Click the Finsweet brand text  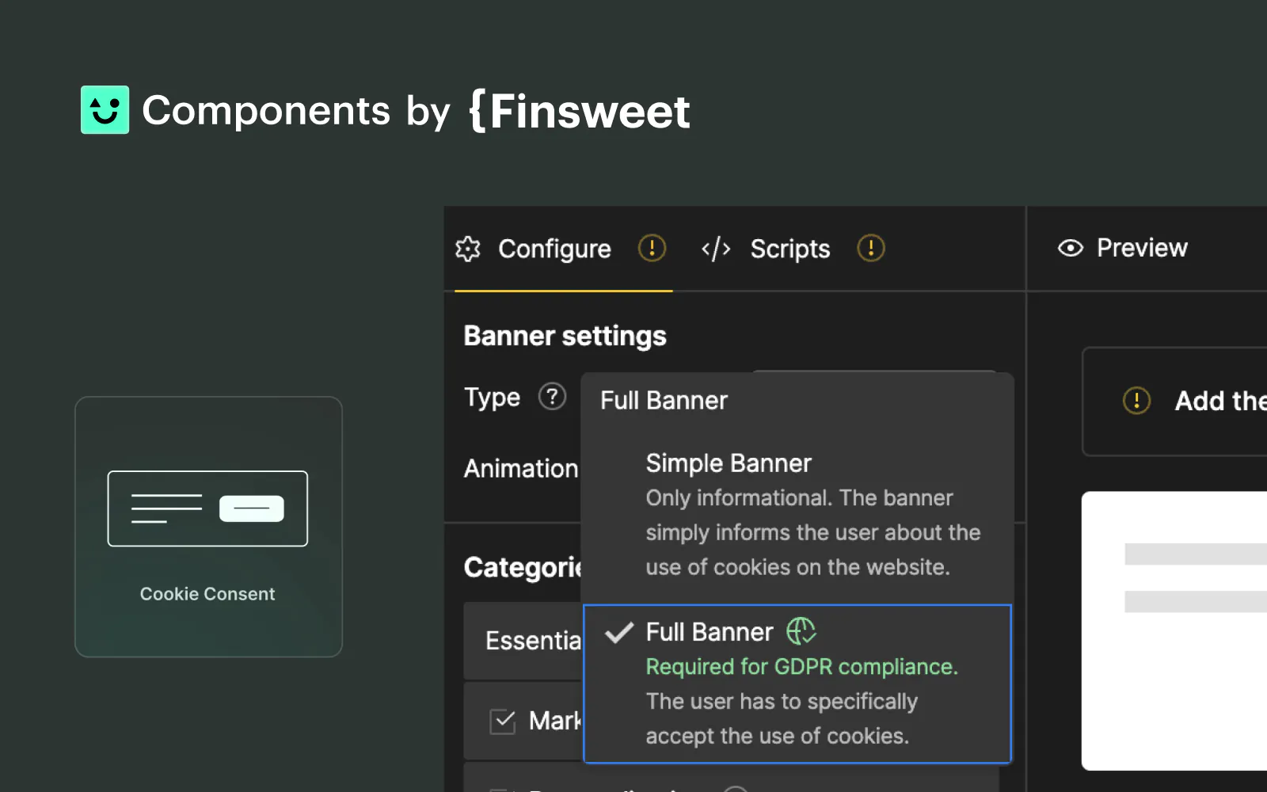click(580, 111)
